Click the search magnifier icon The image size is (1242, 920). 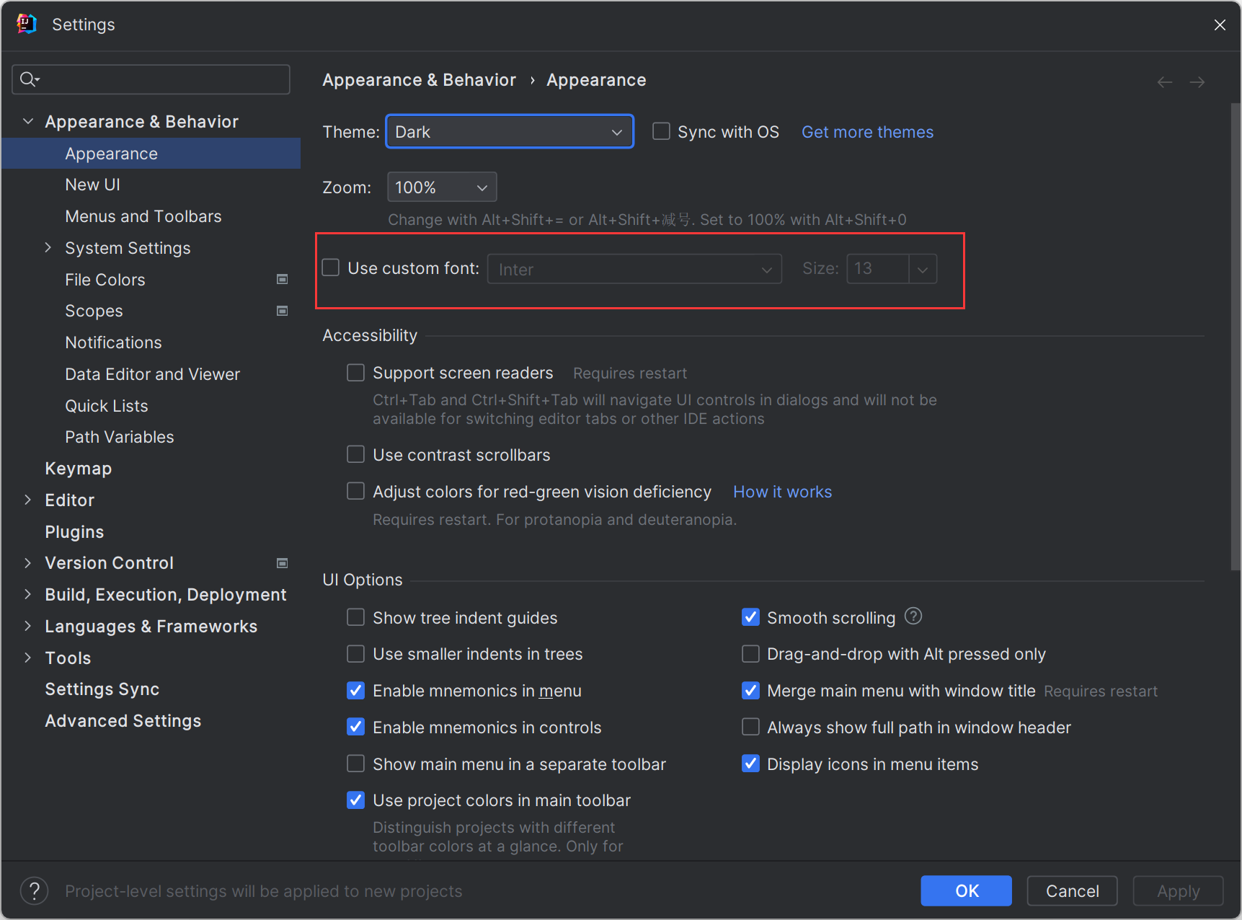(x=29, y=79)
